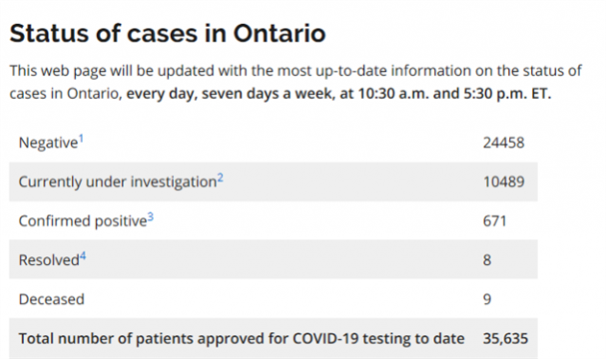Click the intro sentence starting This web page
The width and height of the screenshot is (606, 359).
[x=296, y=82]
